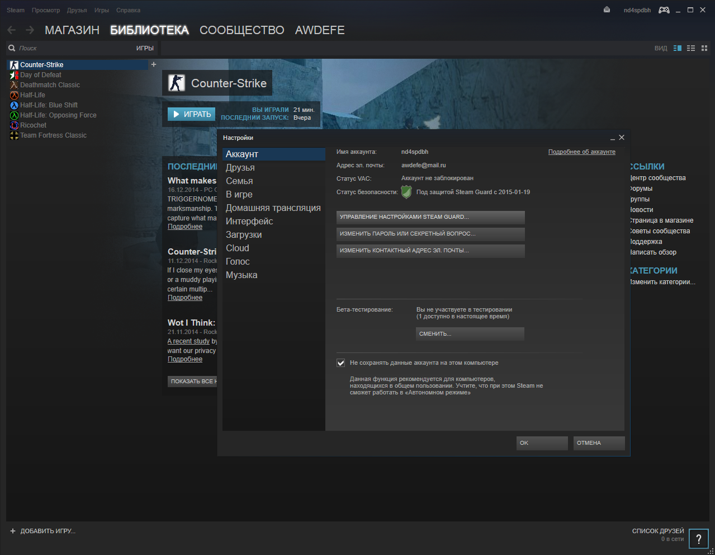The height and width of the screenshot is (555, 715).
Task: Select the Загрузки settings section
Action: pos(274,234)
